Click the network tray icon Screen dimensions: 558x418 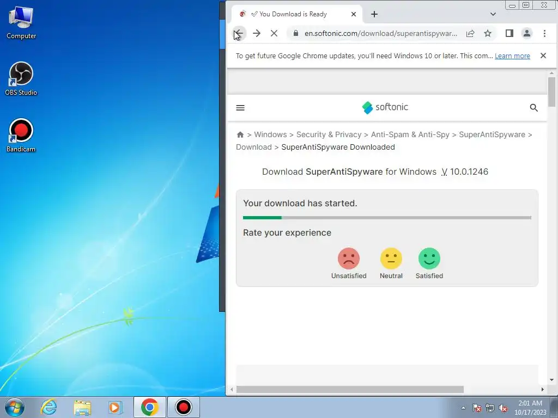click(x=490, y=408)
